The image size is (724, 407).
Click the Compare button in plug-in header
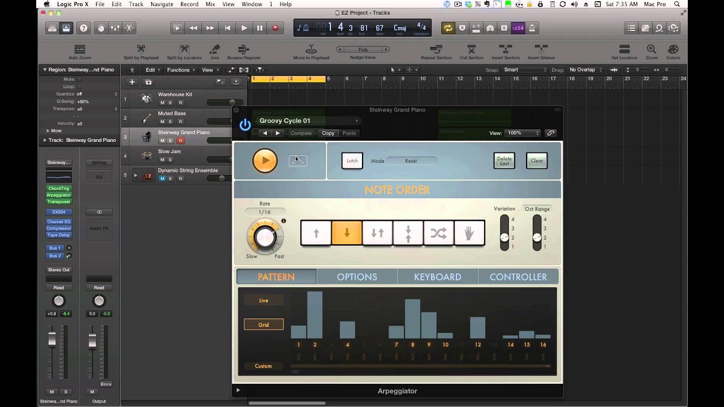point(301,133)
